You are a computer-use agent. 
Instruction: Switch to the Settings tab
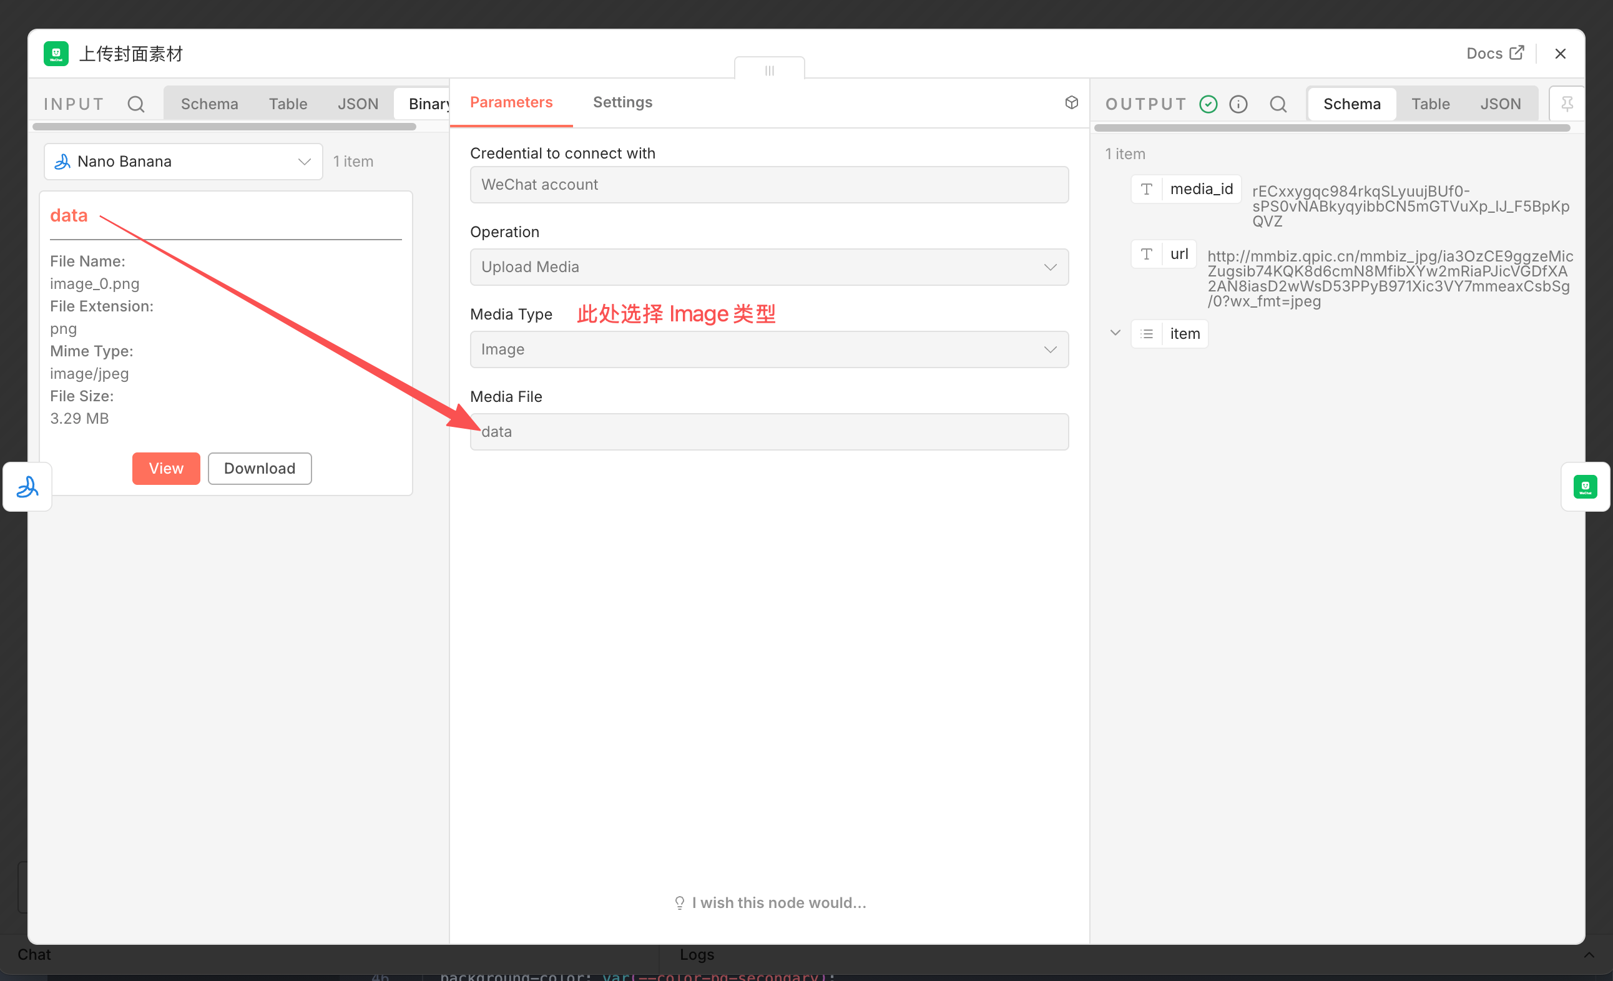click(622, 102)
